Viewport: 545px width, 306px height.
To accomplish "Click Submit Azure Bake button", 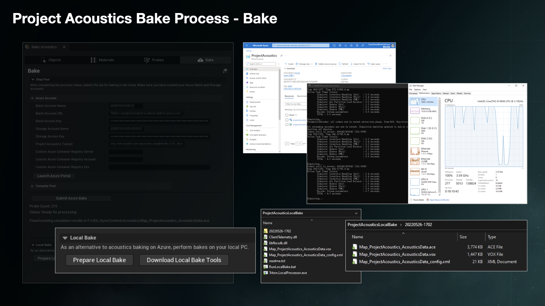I will pyautogui.click(x=71, y=198).
